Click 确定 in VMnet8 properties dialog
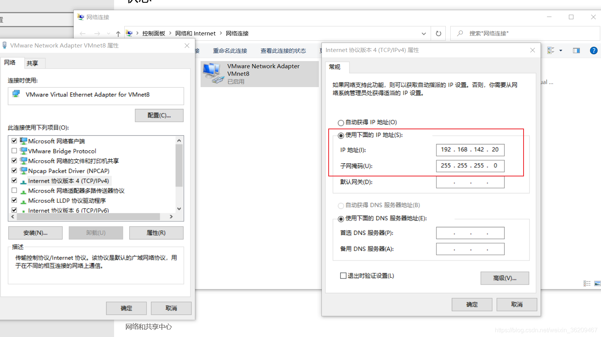This screenshot has width=601, height=337. (x=126, y=308)
